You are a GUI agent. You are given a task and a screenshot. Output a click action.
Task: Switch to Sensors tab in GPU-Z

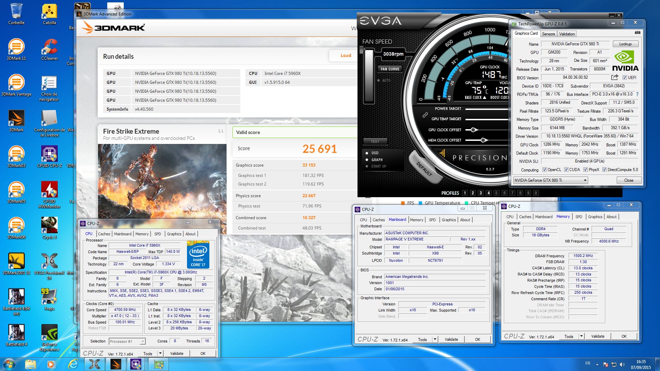[x=548, y=34]
